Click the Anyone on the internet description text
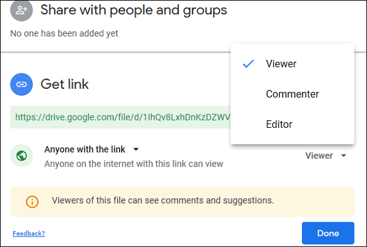The image size is (367, 247). tap(134, 164)
